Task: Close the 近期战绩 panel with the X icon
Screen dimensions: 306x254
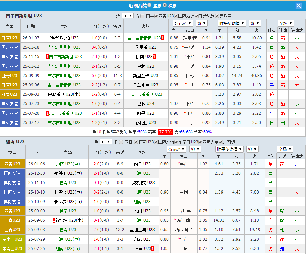Action: 299,5
